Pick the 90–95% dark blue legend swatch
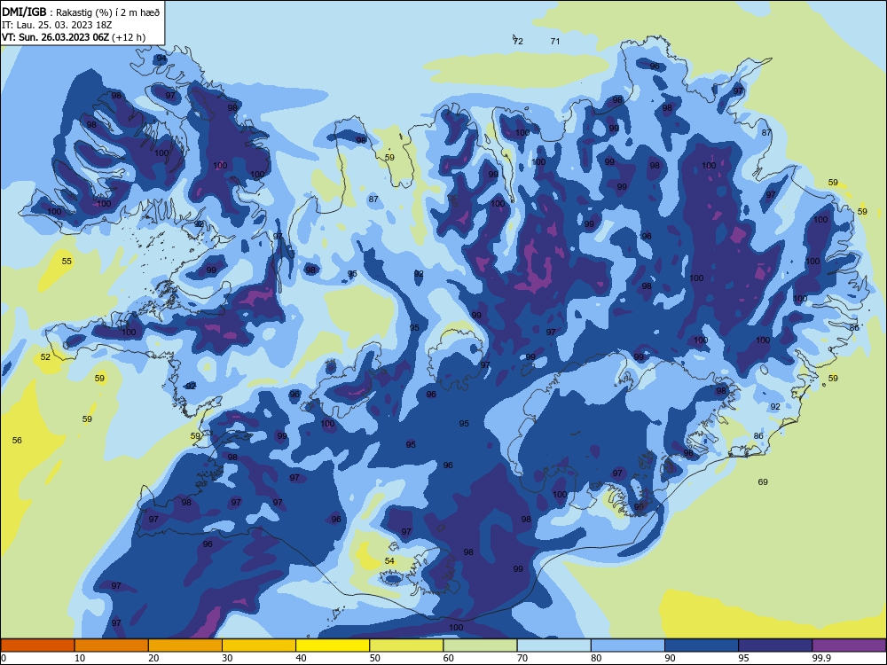Screen dimensions: 887x665 point(702,645)
